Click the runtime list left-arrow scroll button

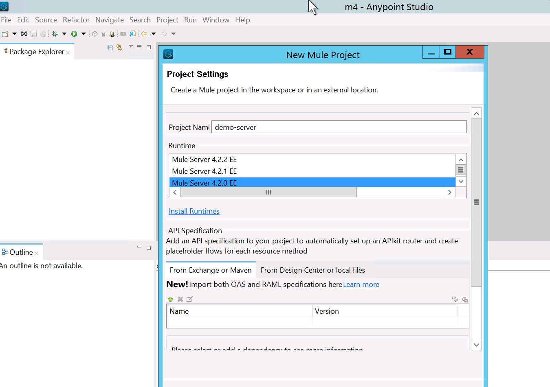175,192
